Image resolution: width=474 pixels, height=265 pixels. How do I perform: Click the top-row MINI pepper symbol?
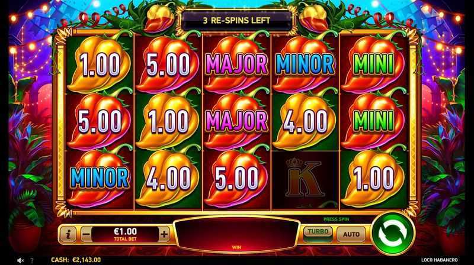[x=374, y=64]
